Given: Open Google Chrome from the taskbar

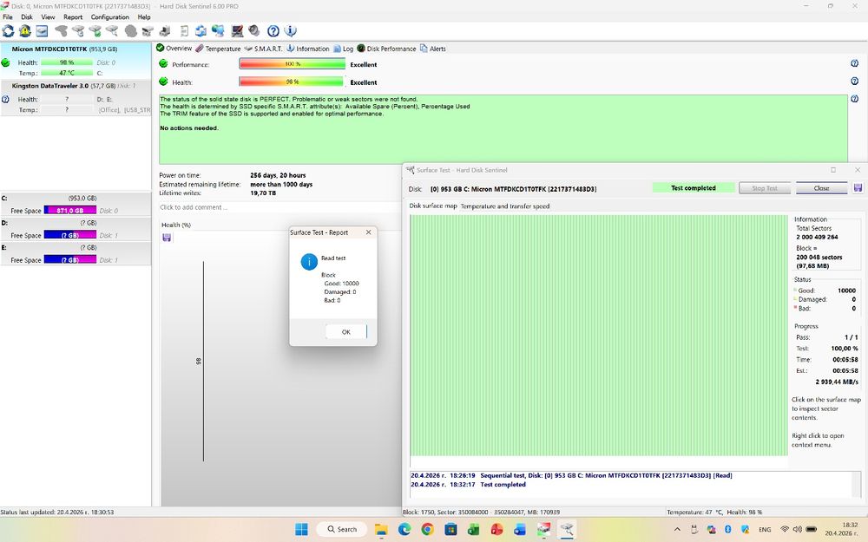Looking at the screenshot, I should click(427, 529).
